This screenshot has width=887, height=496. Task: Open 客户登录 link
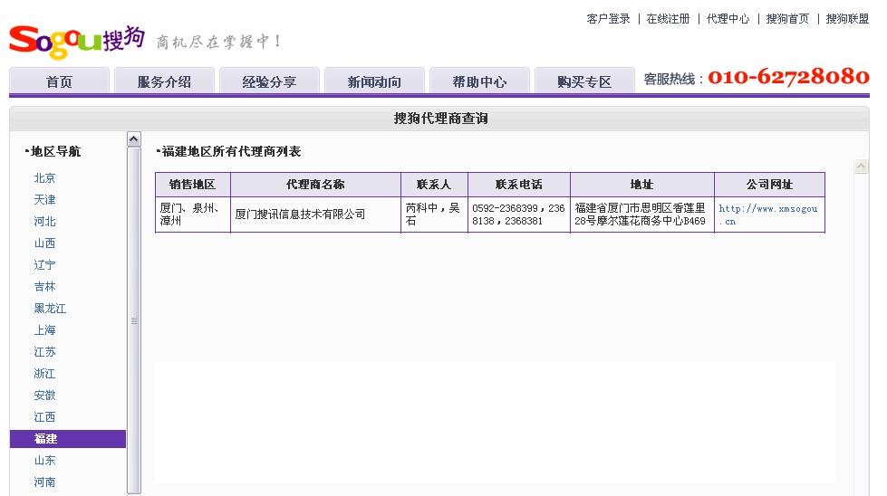point(608,19)
